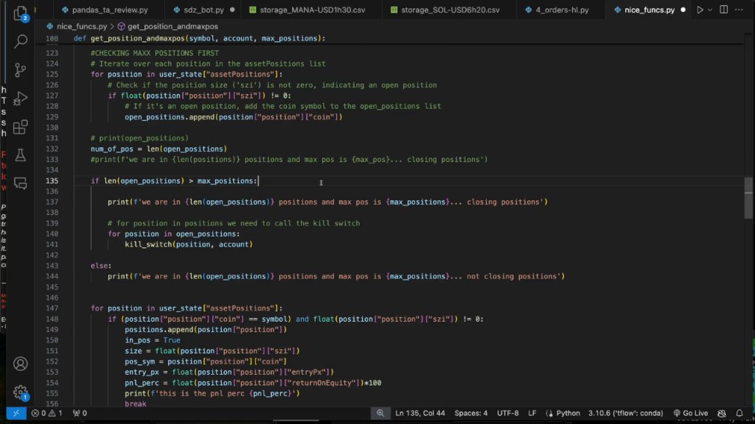Viewport: 755px width, 424px height.
Task: Click the 'else:' line in the code
Action: pyautogui.click(x=101, y=266)
